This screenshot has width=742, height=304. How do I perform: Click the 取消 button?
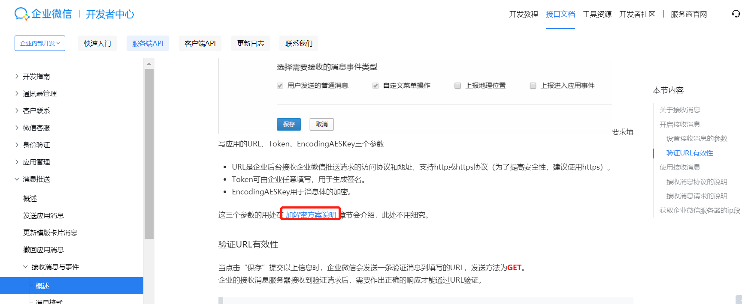[x=322, y=124]
